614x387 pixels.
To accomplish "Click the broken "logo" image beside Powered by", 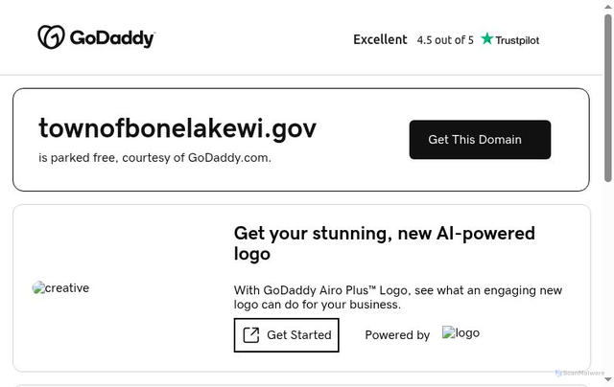I will click(x=460, y=333).
